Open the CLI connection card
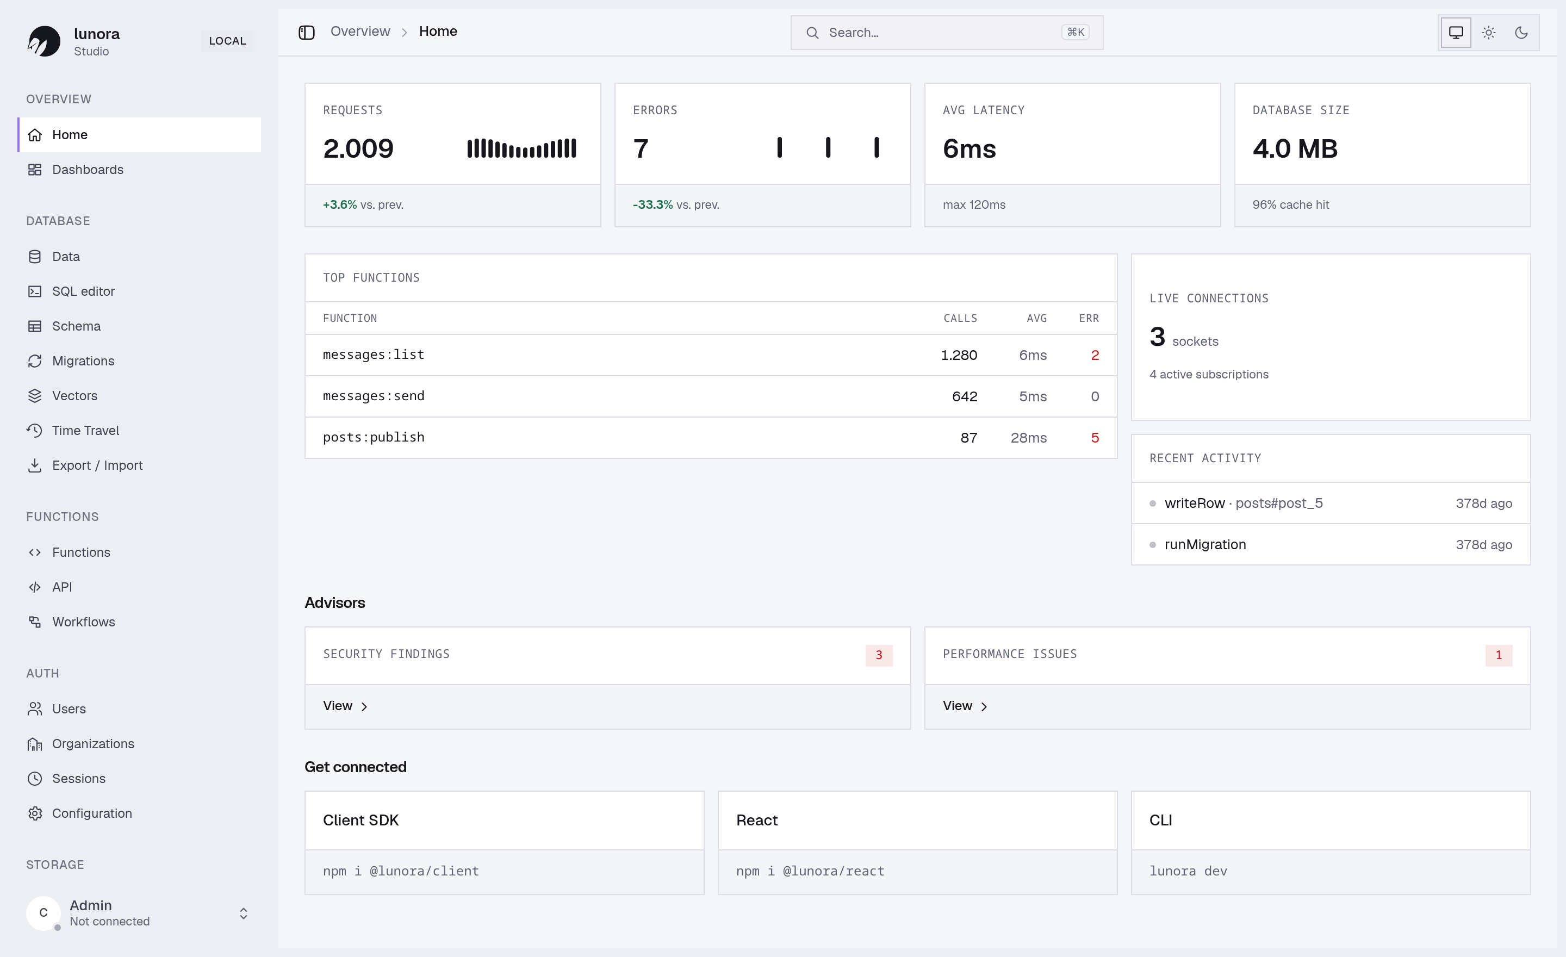Image resolution: width=1566 pixels, height=957 pixels. coord(1330,843)
